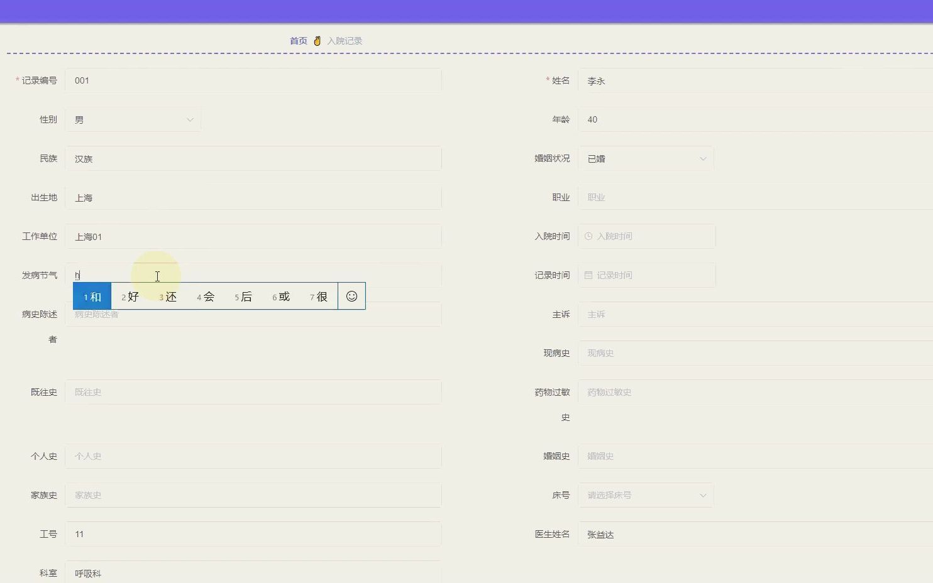Focus the 科室 input field

(253, 573)
